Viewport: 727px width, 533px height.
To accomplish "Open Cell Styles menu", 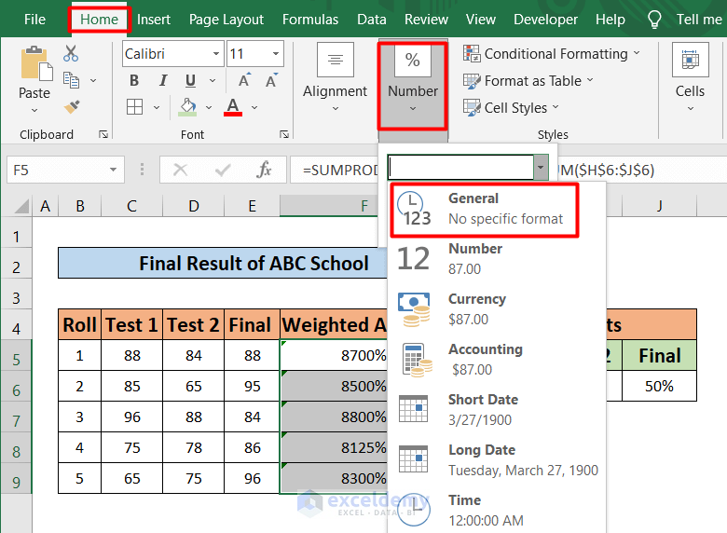I will (x=512, y=107).
